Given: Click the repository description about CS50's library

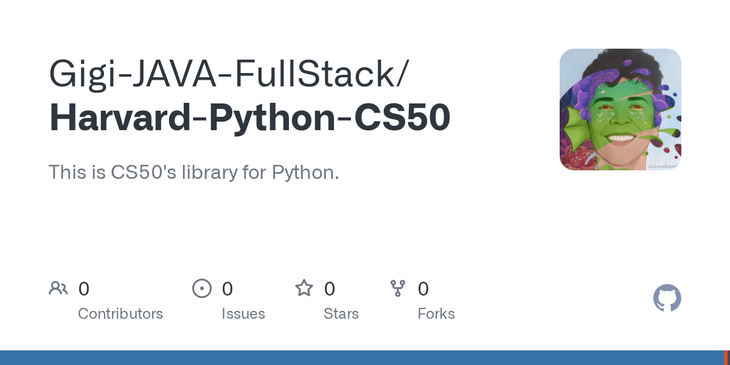Looking at the screenshot, I should [x=193, y=172].
